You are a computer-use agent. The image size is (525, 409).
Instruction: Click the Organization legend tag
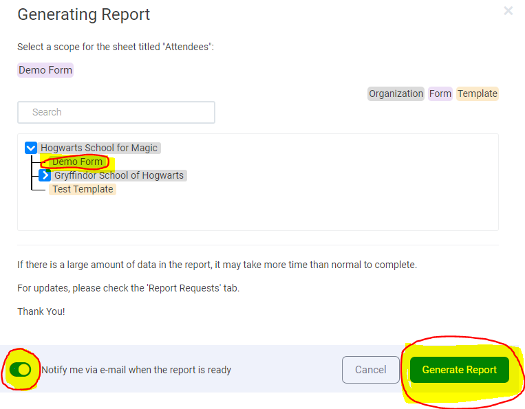[396, 93]
